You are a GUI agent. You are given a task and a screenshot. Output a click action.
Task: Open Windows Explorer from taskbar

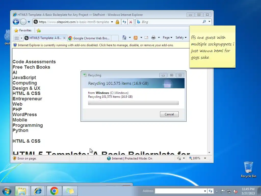click(22, 191)
